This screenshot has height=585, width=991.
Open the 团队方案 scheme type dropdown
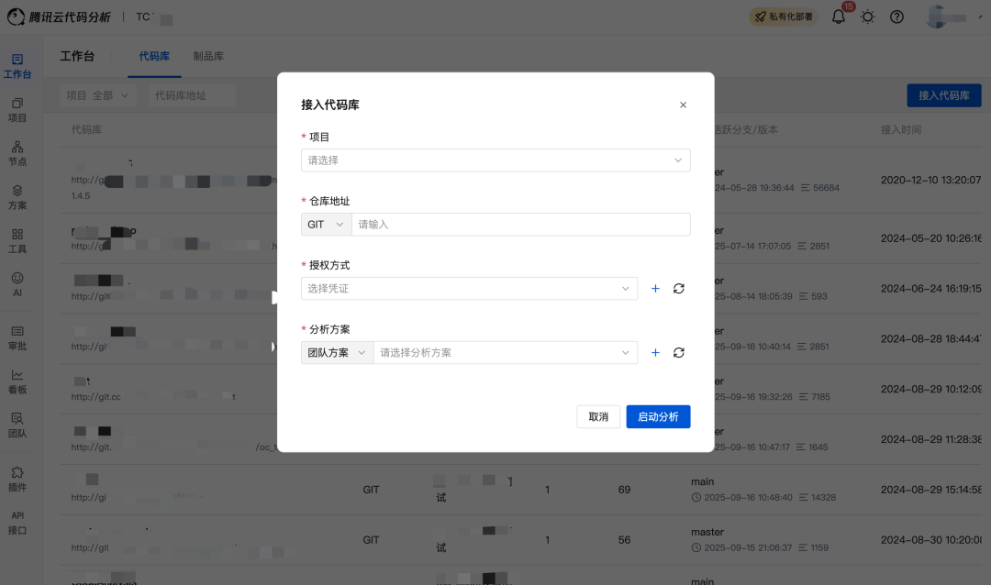tap(337, 352)
